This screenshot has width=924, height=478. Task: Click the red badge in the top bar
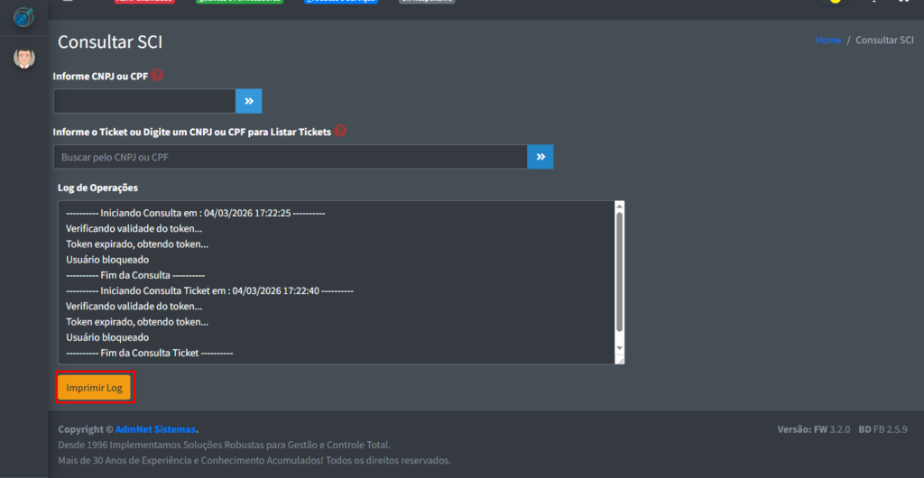(145, 1)
